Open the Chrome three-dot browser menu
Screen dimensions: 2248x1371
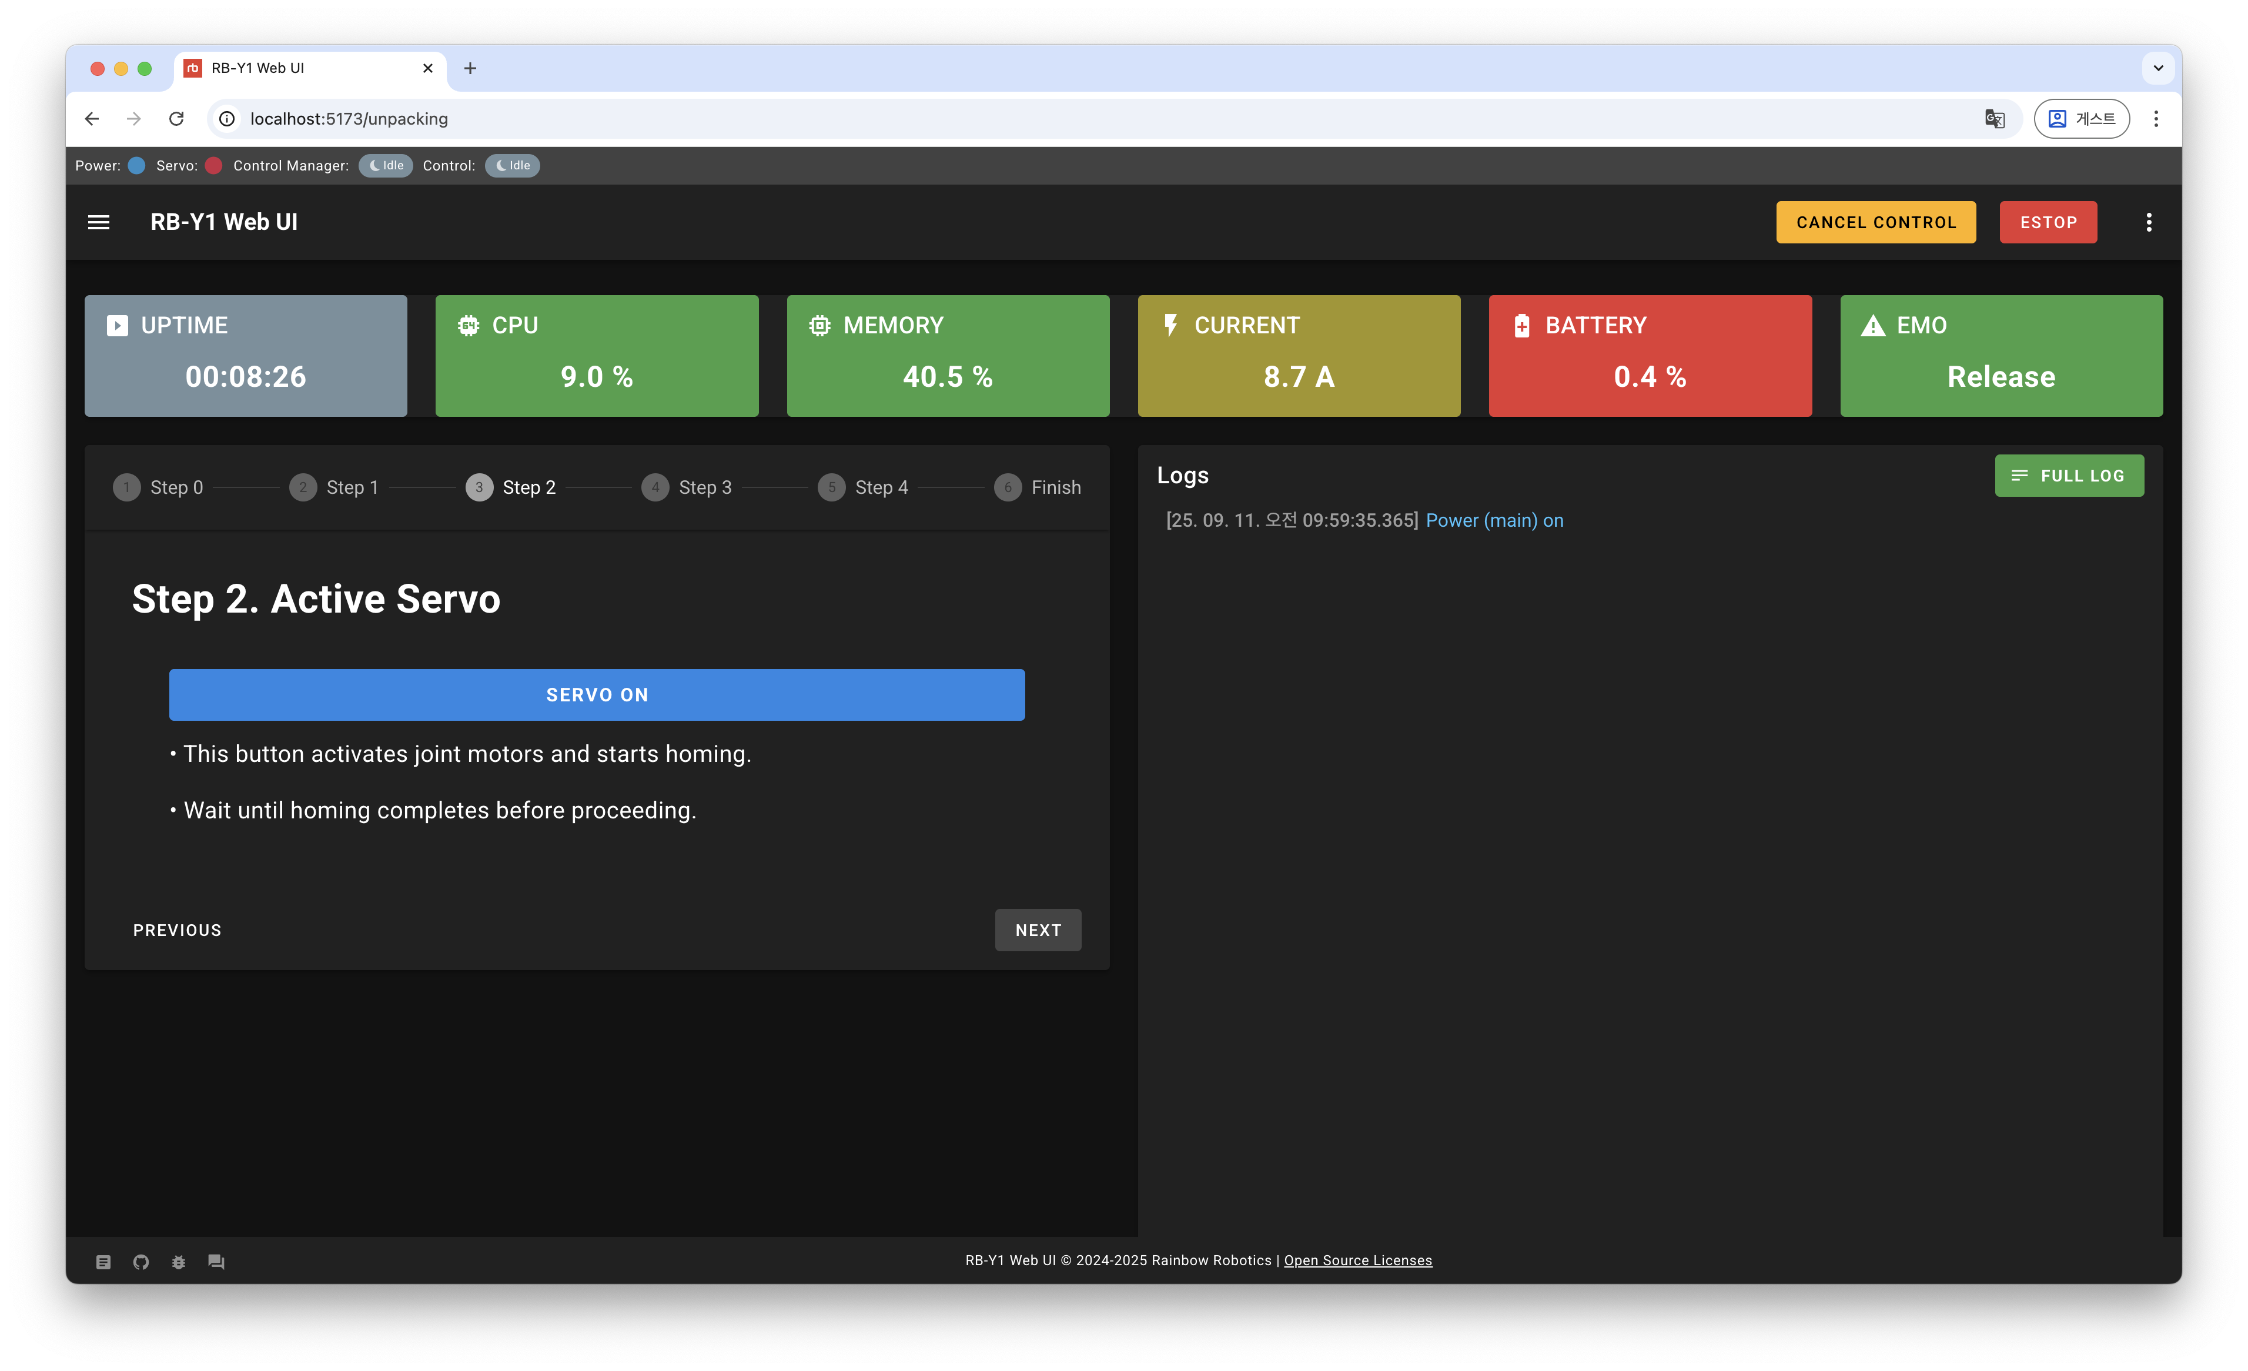[2156, 119]
